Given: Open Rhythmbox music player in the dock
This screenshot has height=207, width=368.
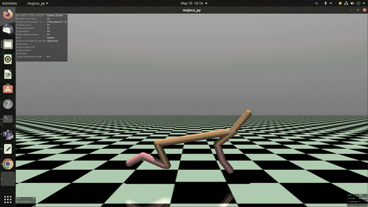Looking at the screenshot, I should [x=7, y=59].
